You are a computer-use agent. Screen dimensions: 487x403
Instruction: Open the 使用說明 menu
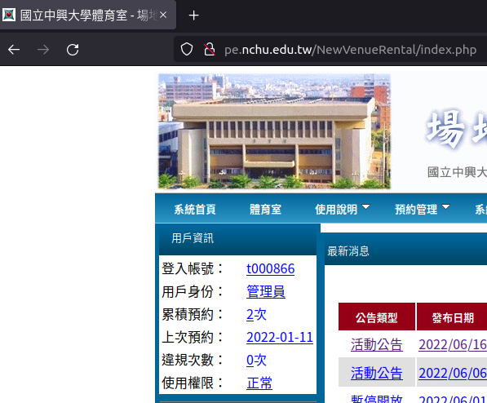(x=336, y=210)
